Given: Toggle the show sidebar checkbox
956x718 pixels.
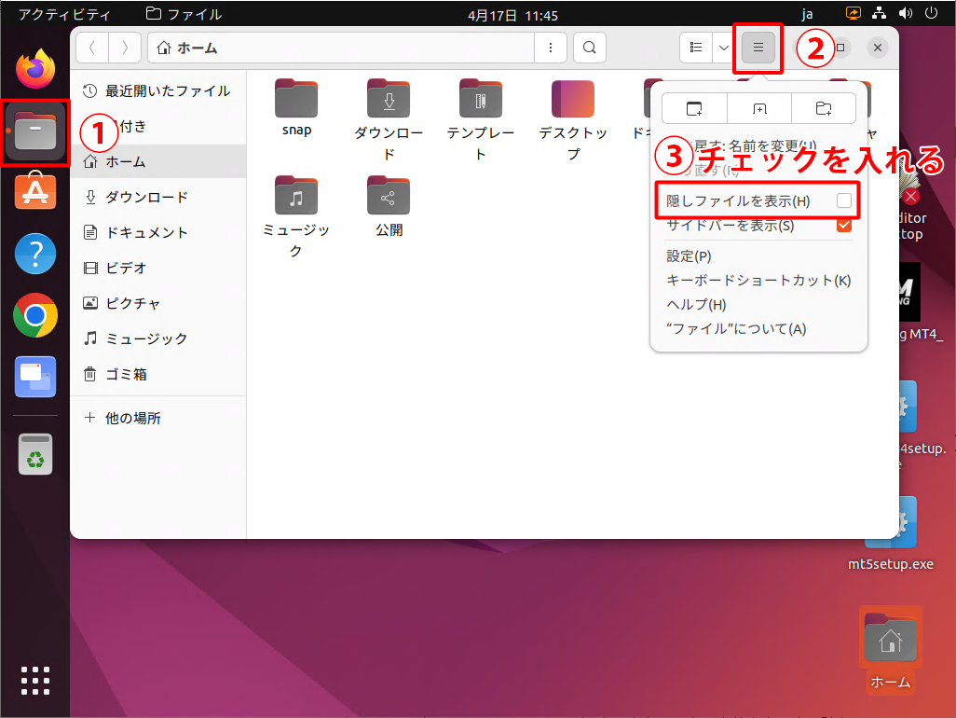Looking at the screenshot, I should pos(843,226).
